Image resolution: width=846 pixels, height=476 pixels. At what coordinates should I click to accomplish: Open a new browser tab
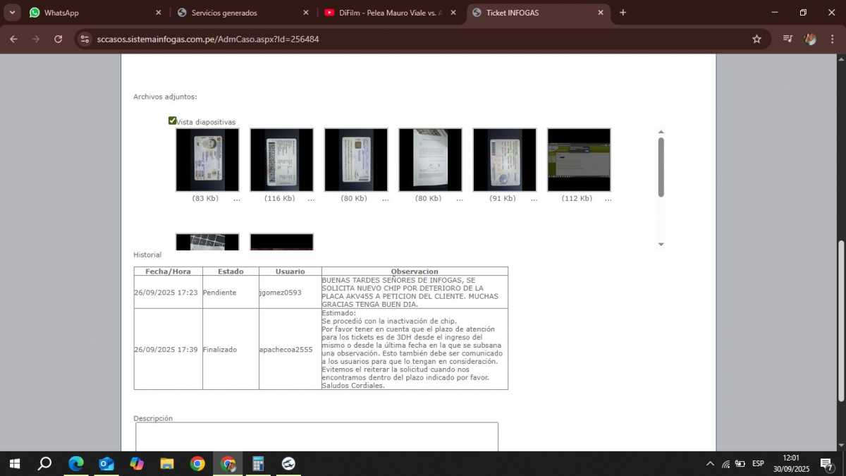click(x=623, y=13)
